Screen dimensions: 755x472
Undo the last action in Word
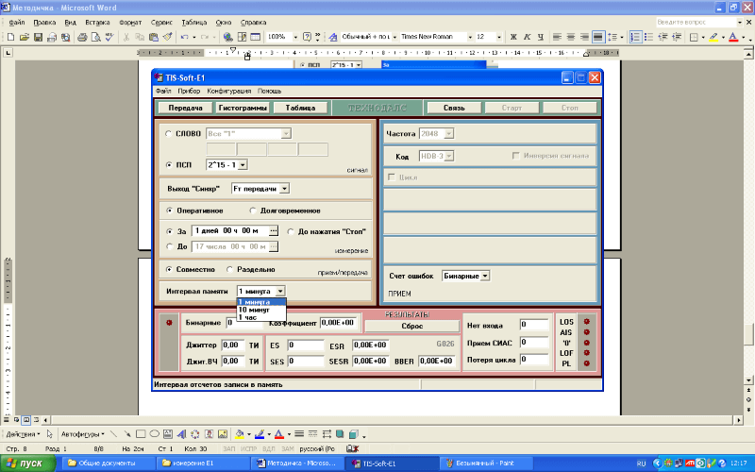(x=184, y=37)
